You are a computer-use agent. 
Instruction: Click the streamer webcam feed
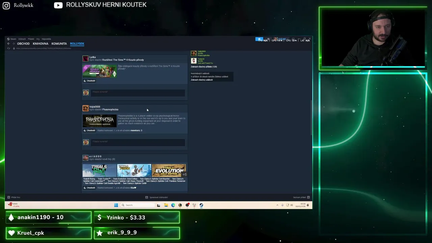(x=373, y=38)
